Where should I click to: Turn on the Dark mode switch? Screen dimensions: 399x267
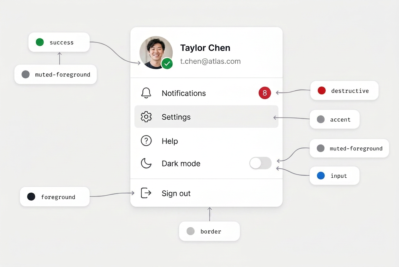[x=260, y=163]
